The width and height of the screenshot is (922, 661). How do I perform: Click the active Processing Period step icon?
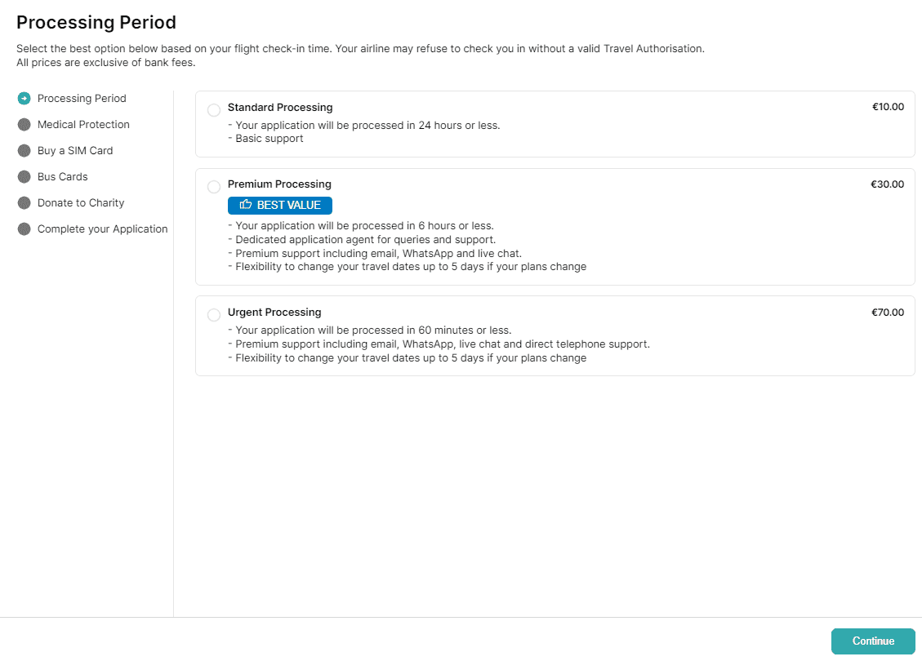pos(24,99)
